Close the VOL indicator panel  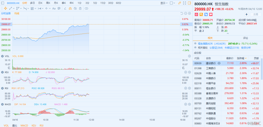[x=189, y=56]
